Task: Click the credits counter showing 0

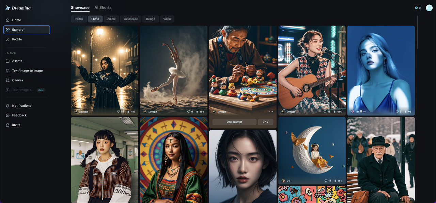Action: [x=418, y=8]
